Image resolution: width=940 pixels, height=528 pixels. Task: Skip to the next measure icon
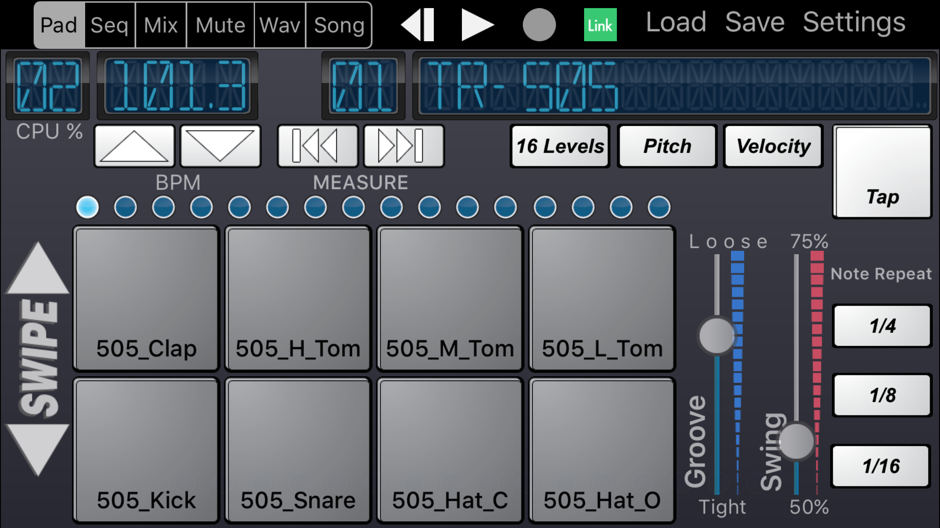(403, 146)
